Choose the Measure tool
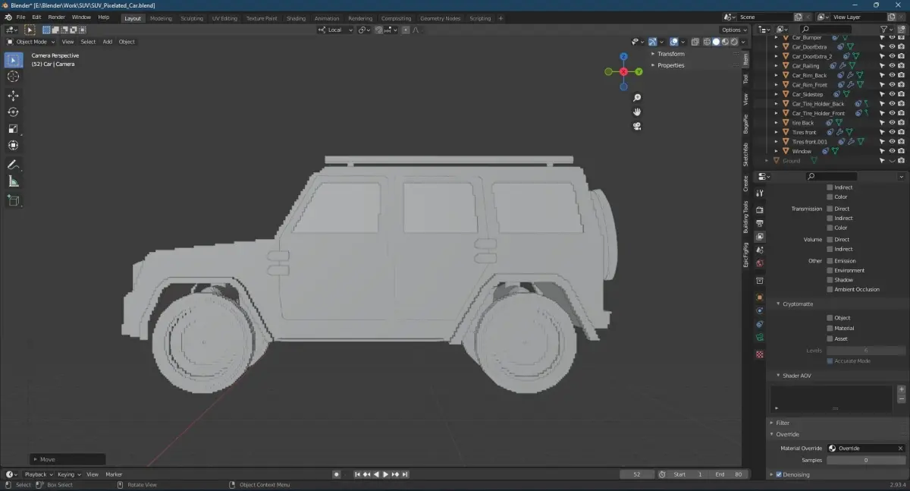Screen dimensions: 910x491 [x=13, y=181]
